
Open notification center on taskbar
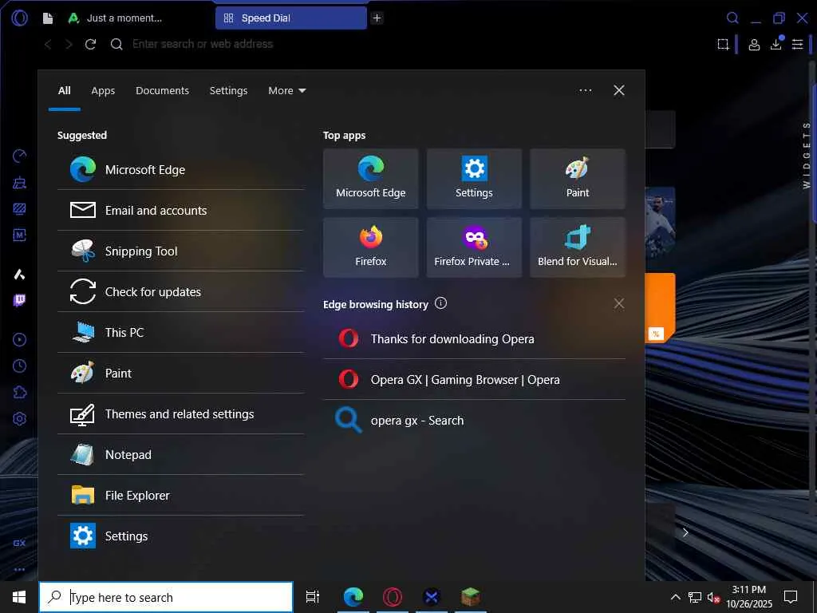[791, 597]
